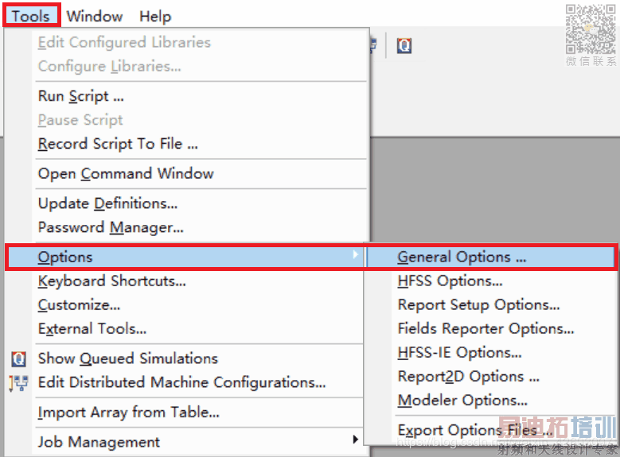620x457 pixels.
Task: Click the Q toolbar icon
Action: coord(404,46)
